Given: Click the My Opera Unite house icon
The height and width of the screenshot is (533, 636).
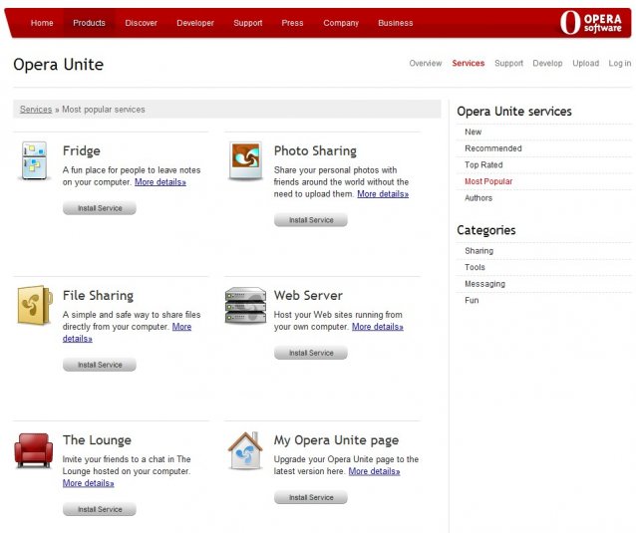Looking at the screenshot, I should click(x=245, y=450).
